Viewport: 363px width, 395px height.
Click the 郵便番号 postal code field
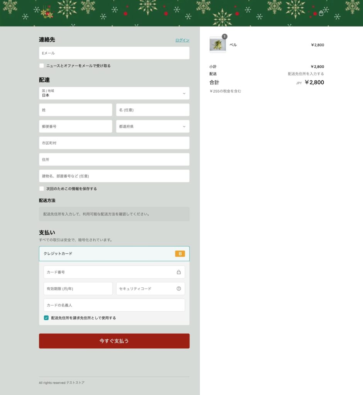point(76,127)
